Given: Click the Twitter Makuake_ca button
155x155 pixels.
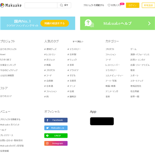Looking at the screenshot, I should tap(56, 128).
